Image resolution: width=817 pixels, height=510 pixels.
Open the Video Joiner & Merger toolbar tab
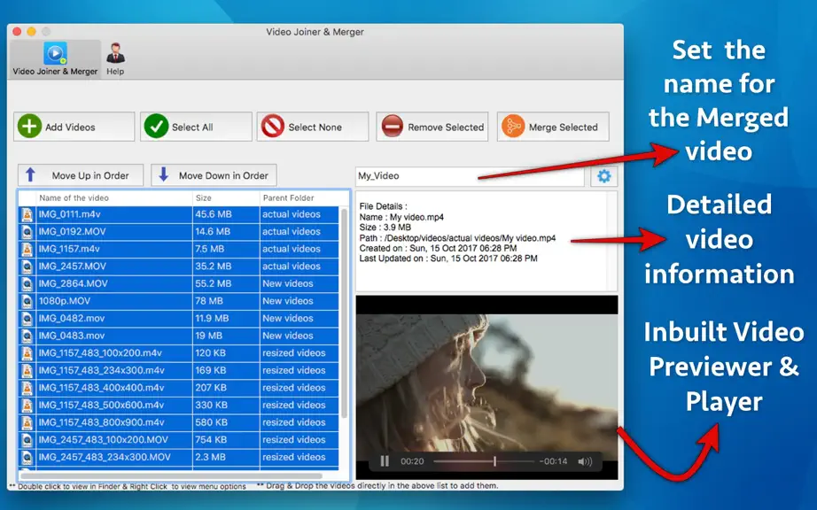[55, 59]
